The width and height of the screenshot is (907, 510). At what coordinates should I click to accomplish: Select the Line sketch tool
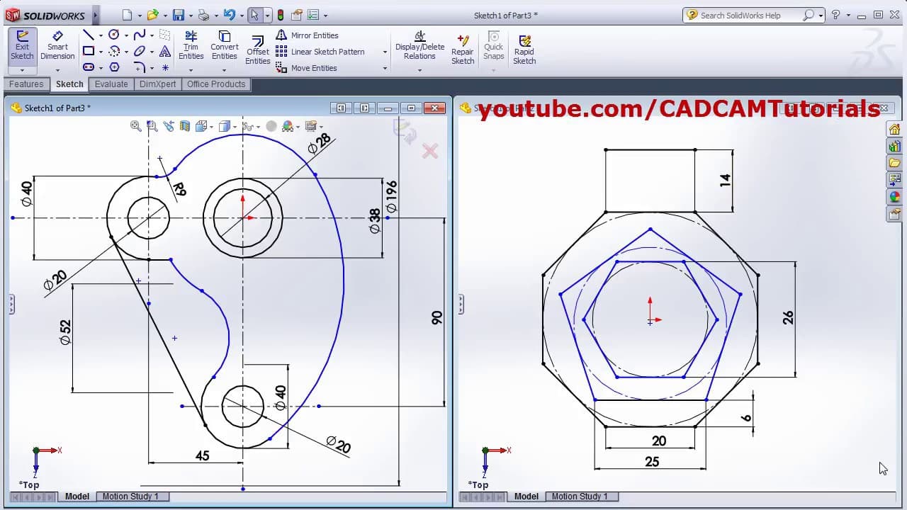pos(88,35)
